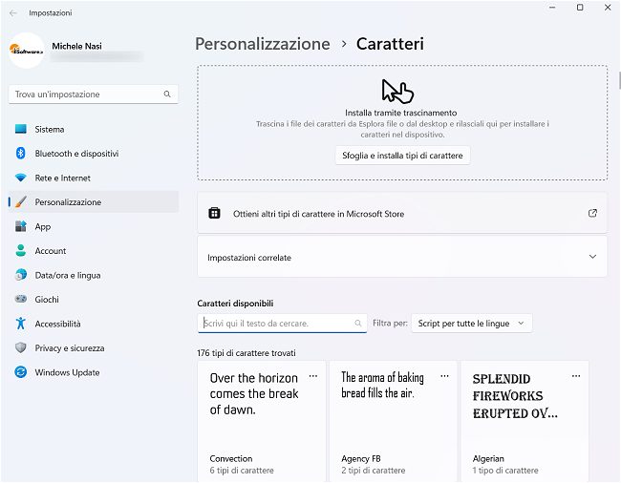Go to Giochi settings

pyautogui.click(x=94, y=299)
